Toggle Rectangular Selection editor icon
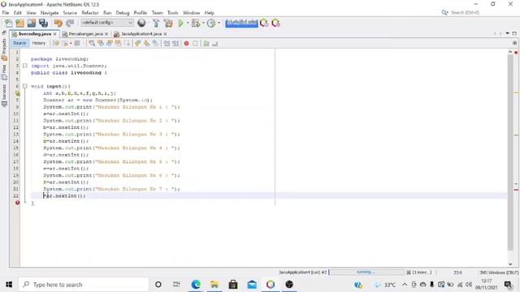The image size is (520, 292). click(127, 43)
